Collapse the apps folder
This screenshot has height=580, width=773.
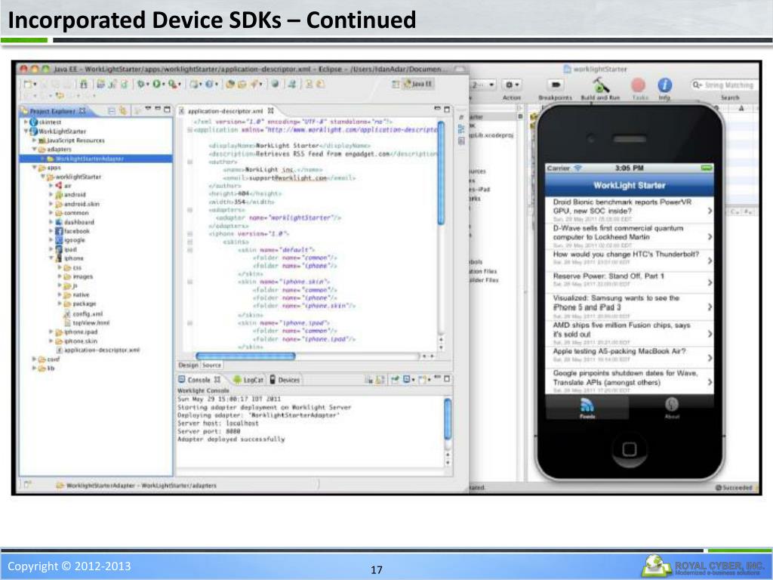tap(34, 168)
